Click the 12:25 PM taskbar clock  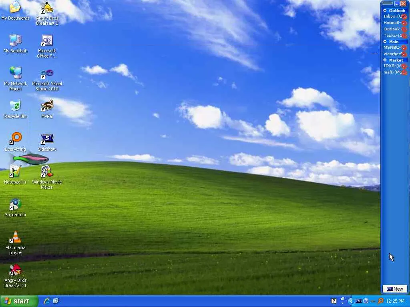pos(395,301)
